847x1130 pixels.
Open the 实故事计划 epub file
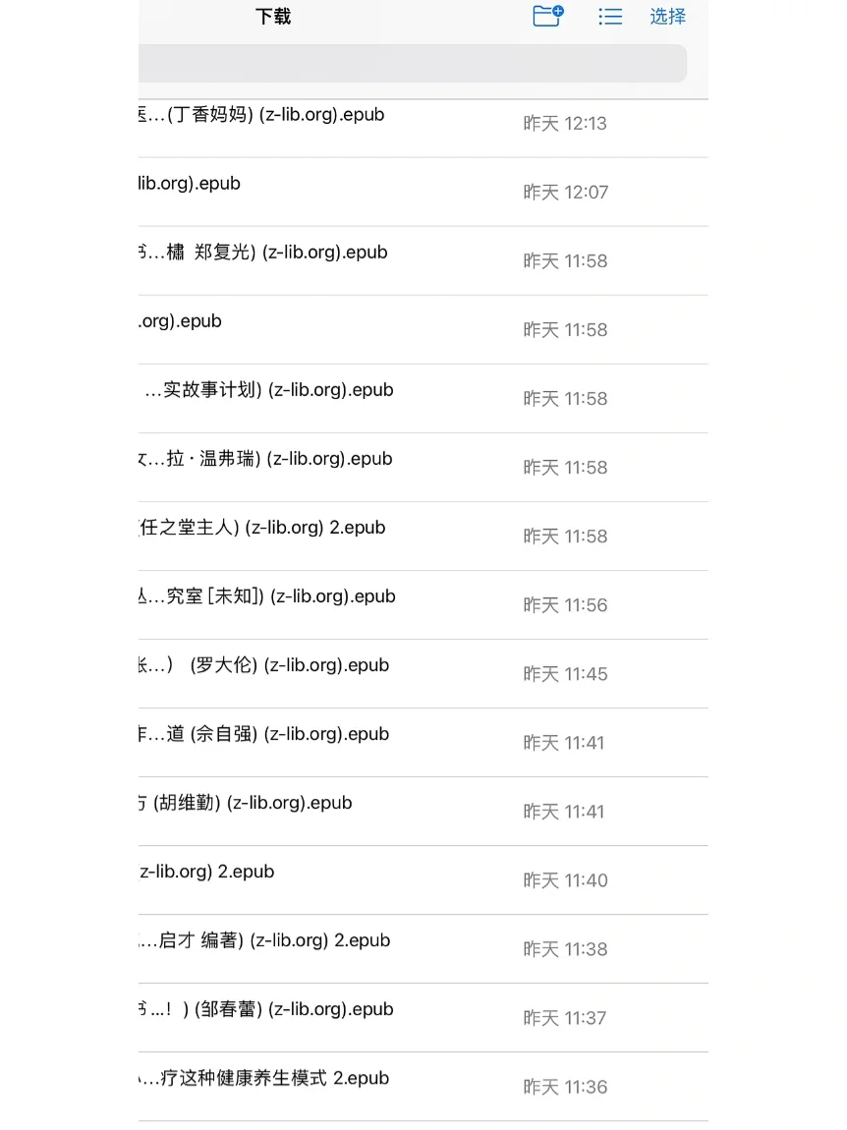(423, 399)
